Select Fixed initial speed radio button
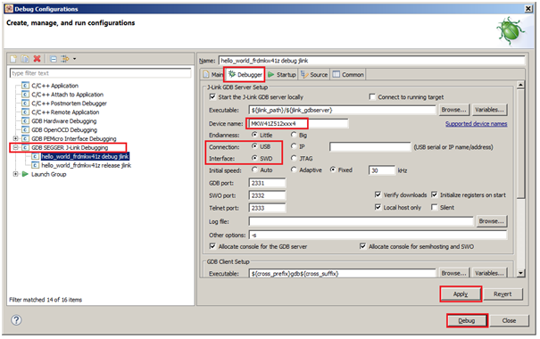The width and height of the screenshot is (540, 339). (x=333, y=169)
